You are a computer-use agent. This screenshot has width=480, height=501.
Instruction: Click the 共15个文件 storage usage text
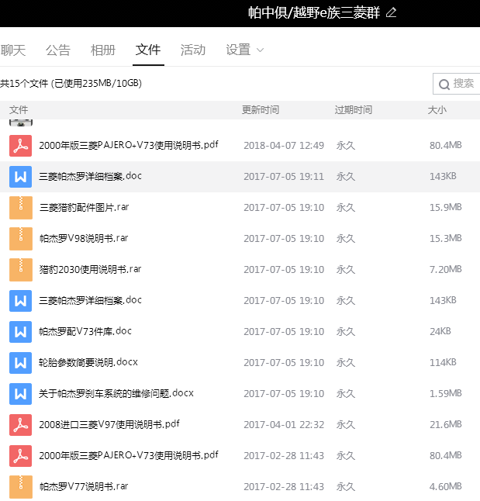point(71,84)
